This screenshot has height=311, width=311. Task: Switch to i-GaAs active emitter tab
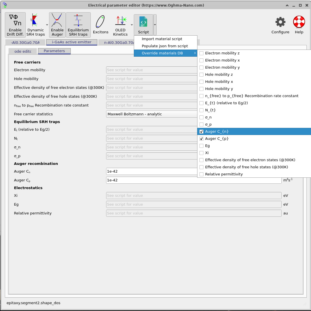coord(72,42)
